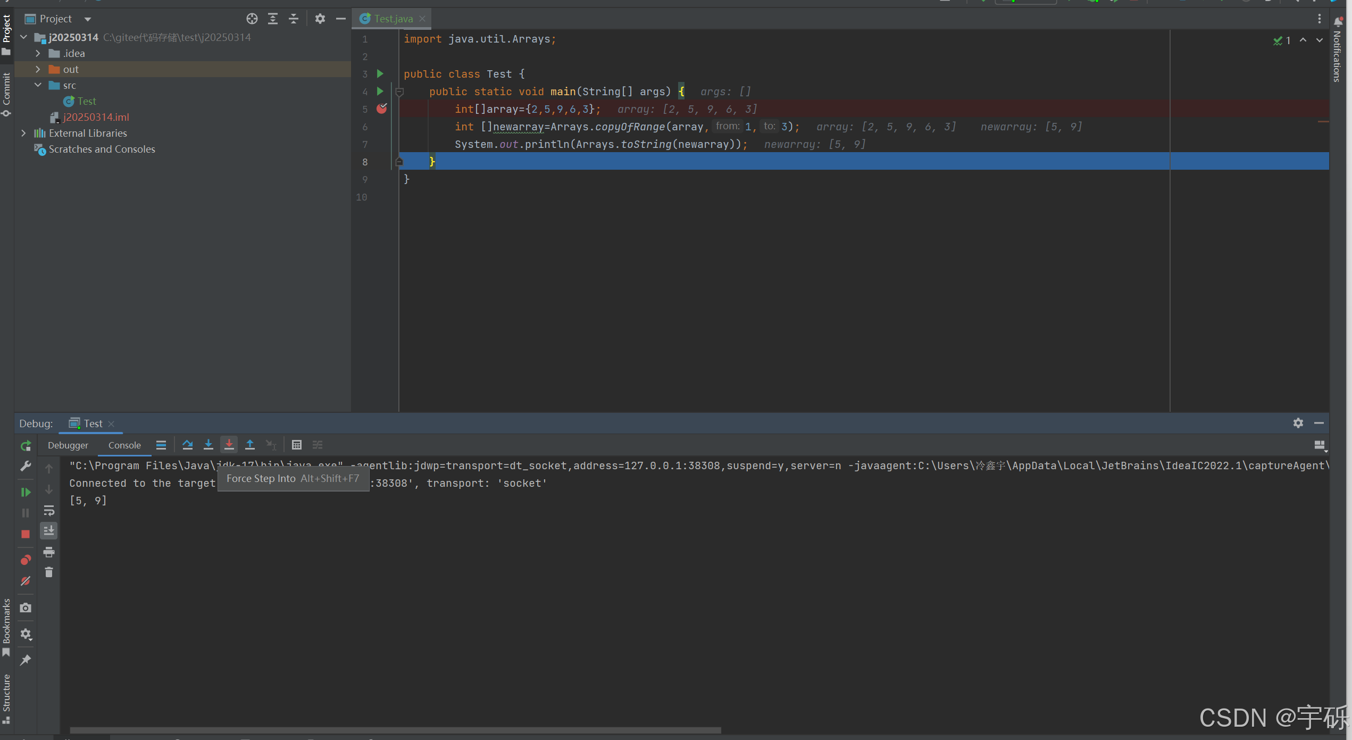Switch to the Debugger tab
This screenshot has width=1352, height=740.
[68, 445]
